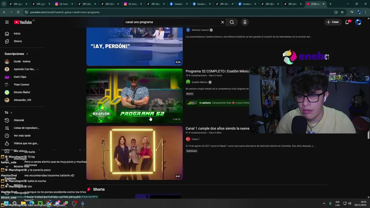Open the YouTube hamburger guide menu
The height and width of the screenshot is (208, 370).
click(7, 22)
